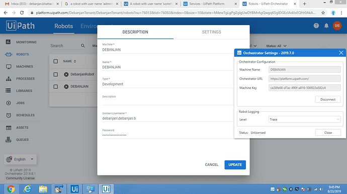Expand the Status: All filter
Viewport: 347px width, 194px height.
coord(276,46)
